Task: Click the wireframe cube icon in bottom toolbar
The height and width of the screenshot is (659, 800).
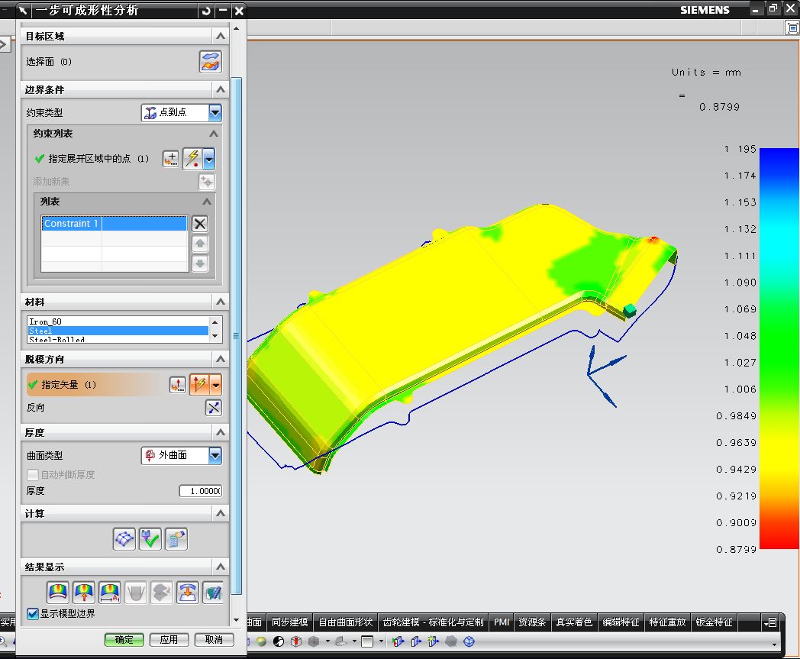Action: pyautogui.click(x=469, y=641)
